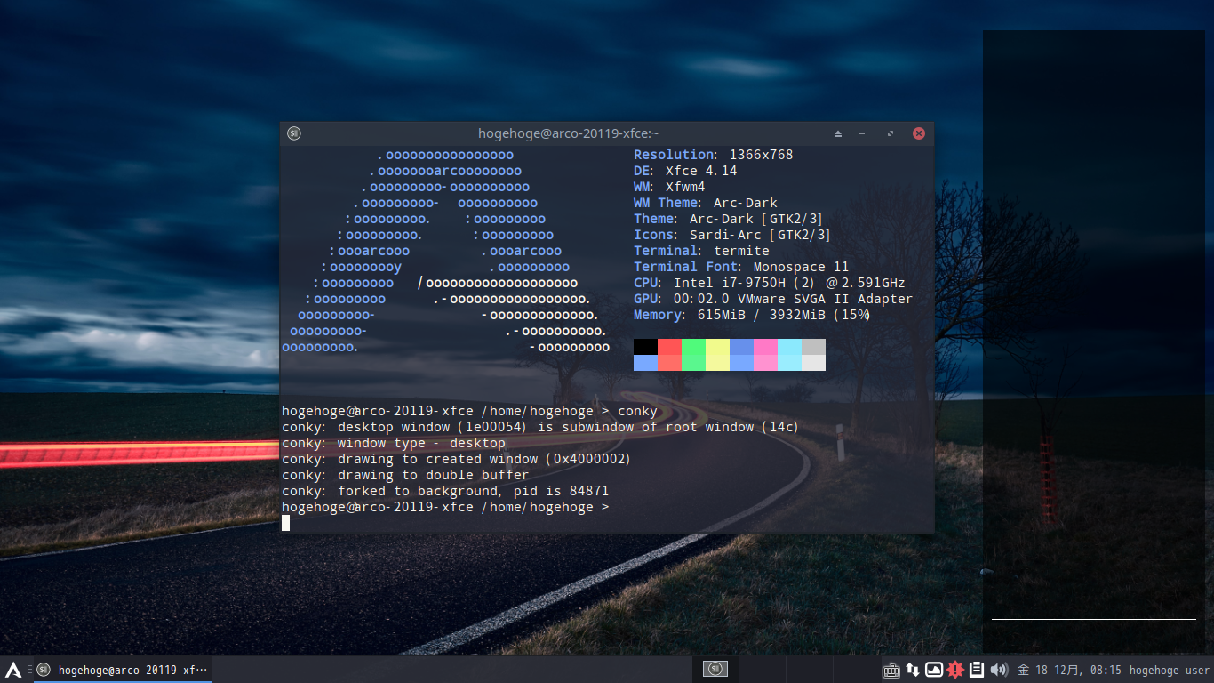Click the Theme: Arc-Dark [GTK2/3] line

(728, 219)
